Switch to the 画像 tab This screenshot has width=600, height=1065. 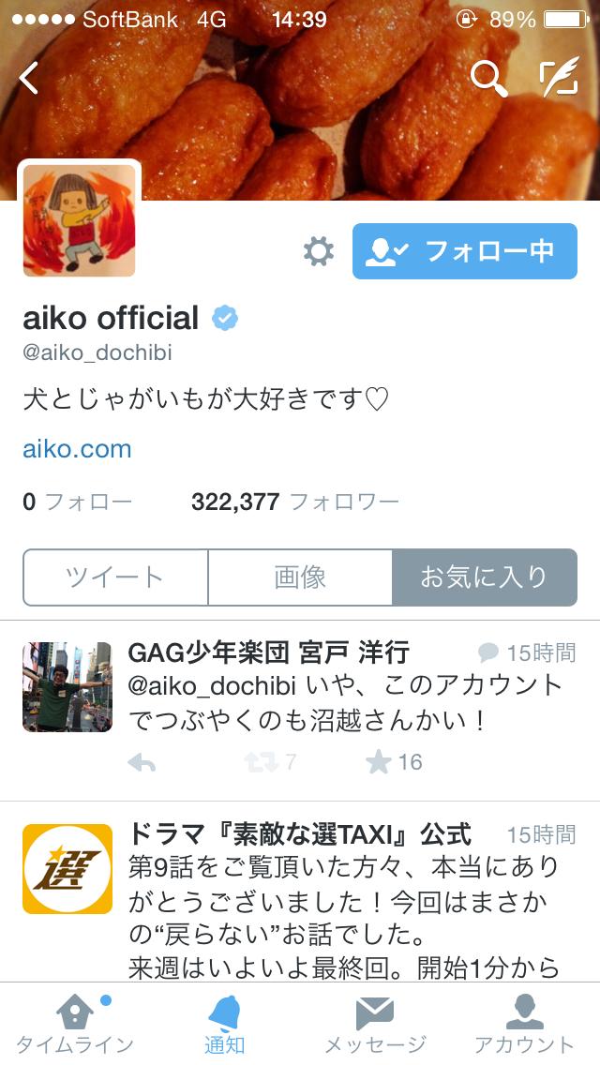coord(300,577)
